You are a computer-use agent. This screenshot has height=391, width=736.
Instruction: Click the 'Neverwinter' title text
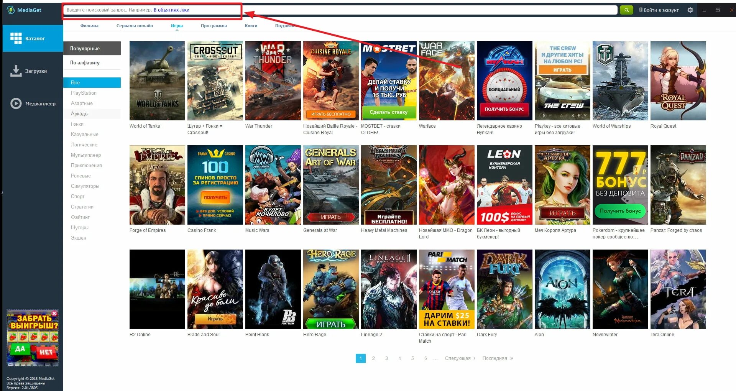605,335
